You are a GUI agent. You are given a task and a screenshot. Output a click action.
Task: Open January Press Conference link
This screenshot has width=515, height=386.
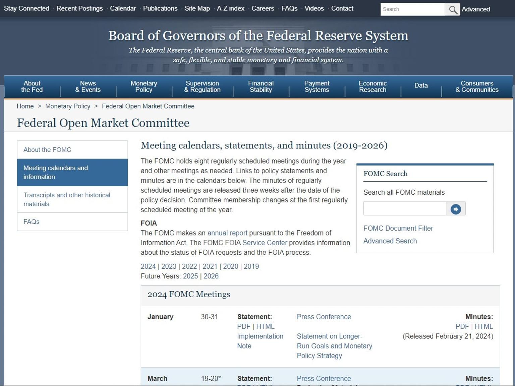324,317
